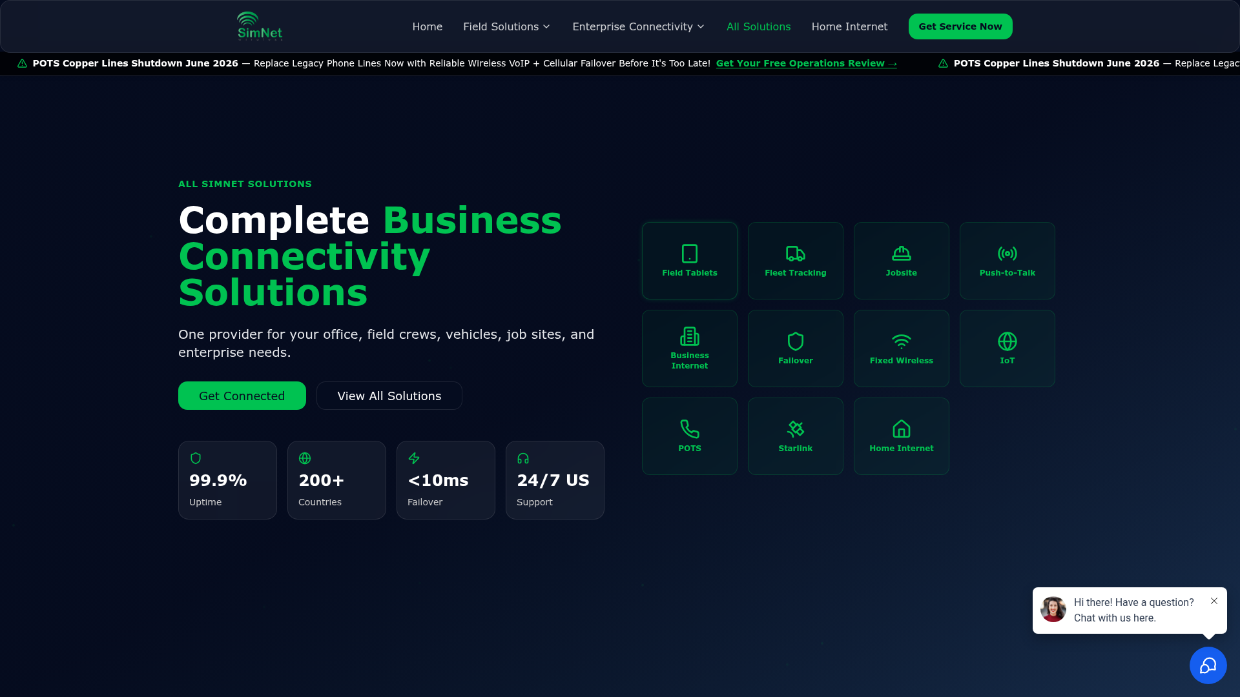Select the Fleet Tracking truck icon
The width and height of the screenshot is (1240, 697).
click(796, 254)
